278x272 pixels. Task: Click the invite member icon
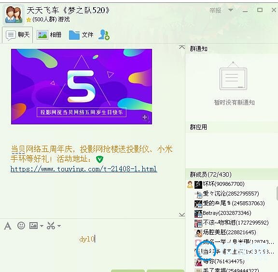coord(104,34)
